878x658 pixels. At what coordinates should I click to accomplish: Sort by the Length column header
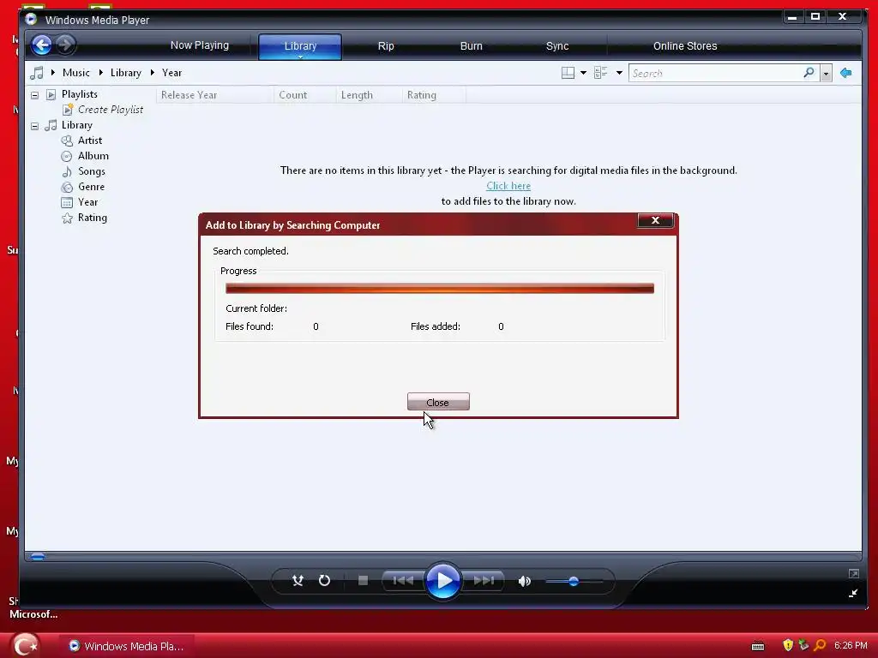tap(369, 95)
